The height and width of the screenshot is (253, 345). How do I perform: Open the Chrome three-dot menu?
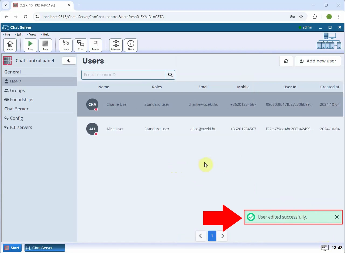click(x=339, y=17)
